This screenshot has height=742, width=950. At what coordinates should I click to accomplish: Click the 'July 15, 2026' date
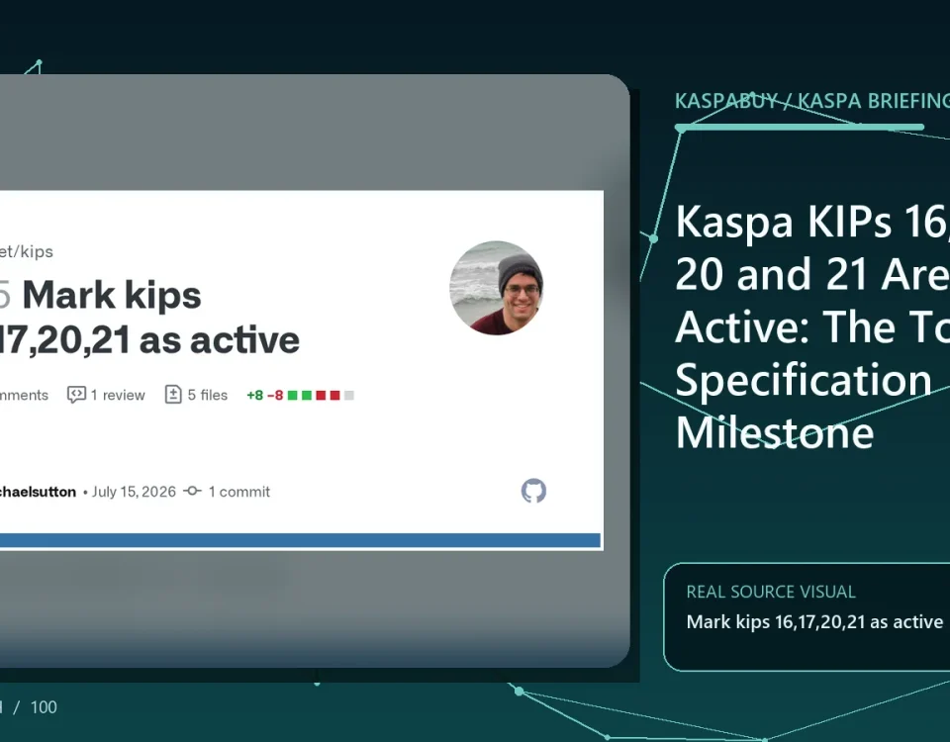point(134,492)
